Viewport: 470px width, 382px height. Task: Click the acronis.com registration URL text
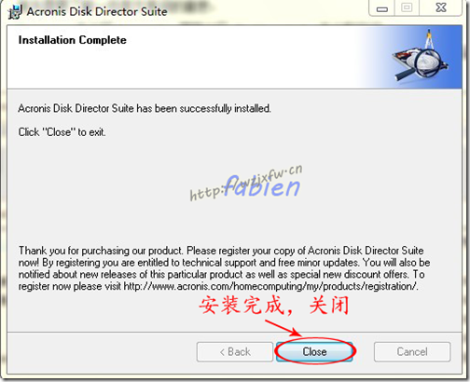click(x=270, y=286)
